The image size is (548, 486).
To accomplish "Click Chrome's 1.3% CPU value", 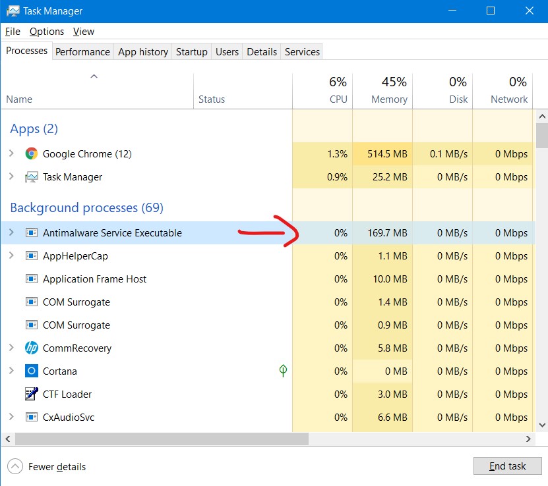I will pyautogui.click(x=337, y=154).
